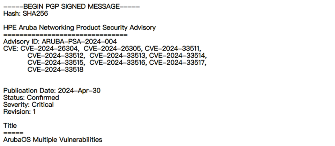Click CVE-2024-33518 identifier
335x146 pixels.
click(x=55, y=70)
